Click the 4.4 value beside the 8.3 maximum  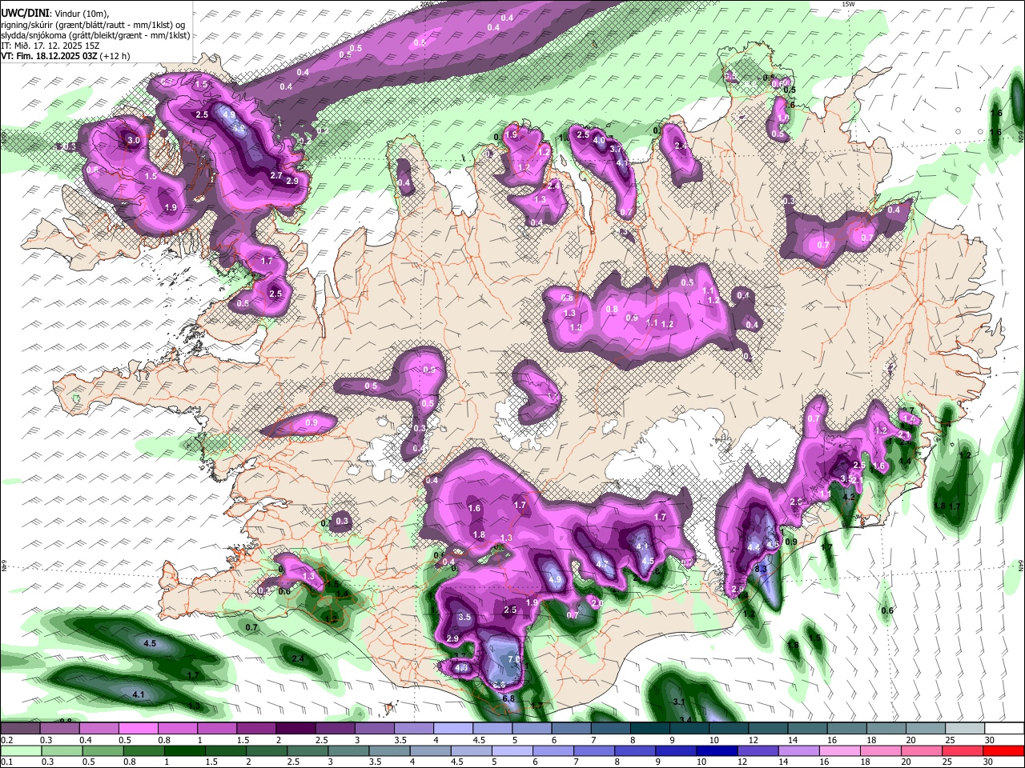point(754,548)
